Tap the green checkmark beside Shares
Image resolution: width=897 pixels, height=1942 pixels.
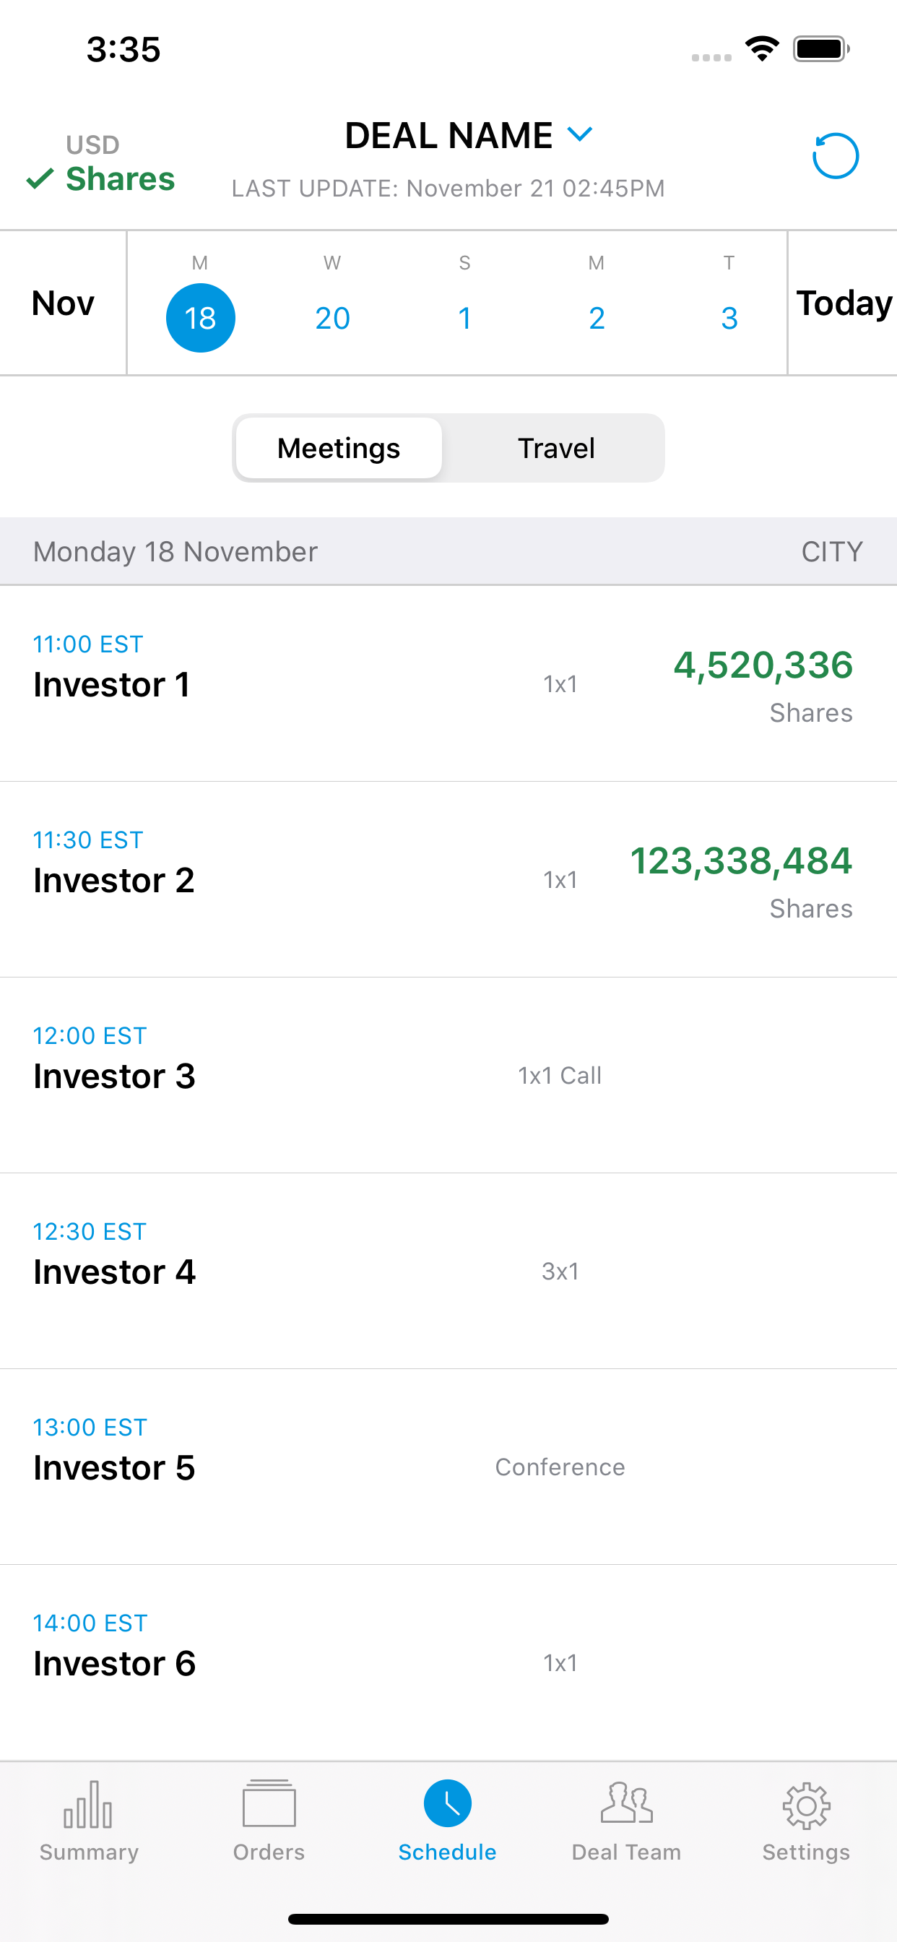(x=40, y=178)
